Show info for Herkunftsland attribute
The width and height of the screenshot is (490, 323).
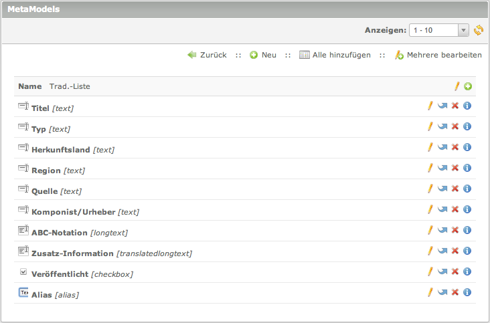pos(467,147)
